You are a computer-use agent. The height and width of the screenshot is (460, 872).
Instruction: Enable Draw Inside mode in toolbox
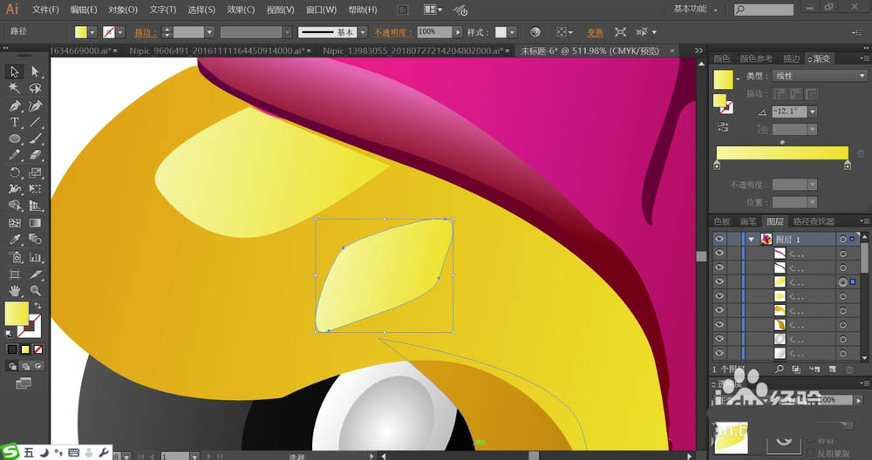point(37,366)
